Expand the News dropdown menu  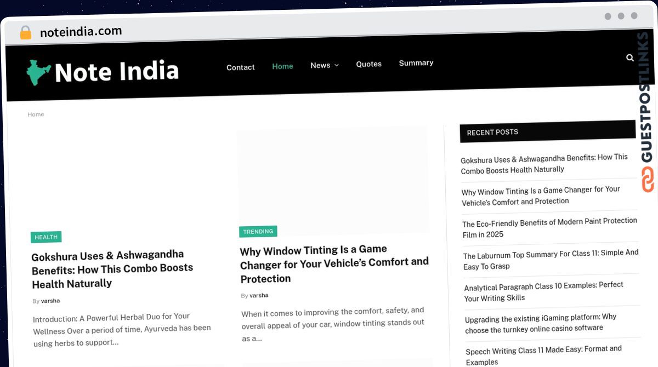tap(324, 65)
